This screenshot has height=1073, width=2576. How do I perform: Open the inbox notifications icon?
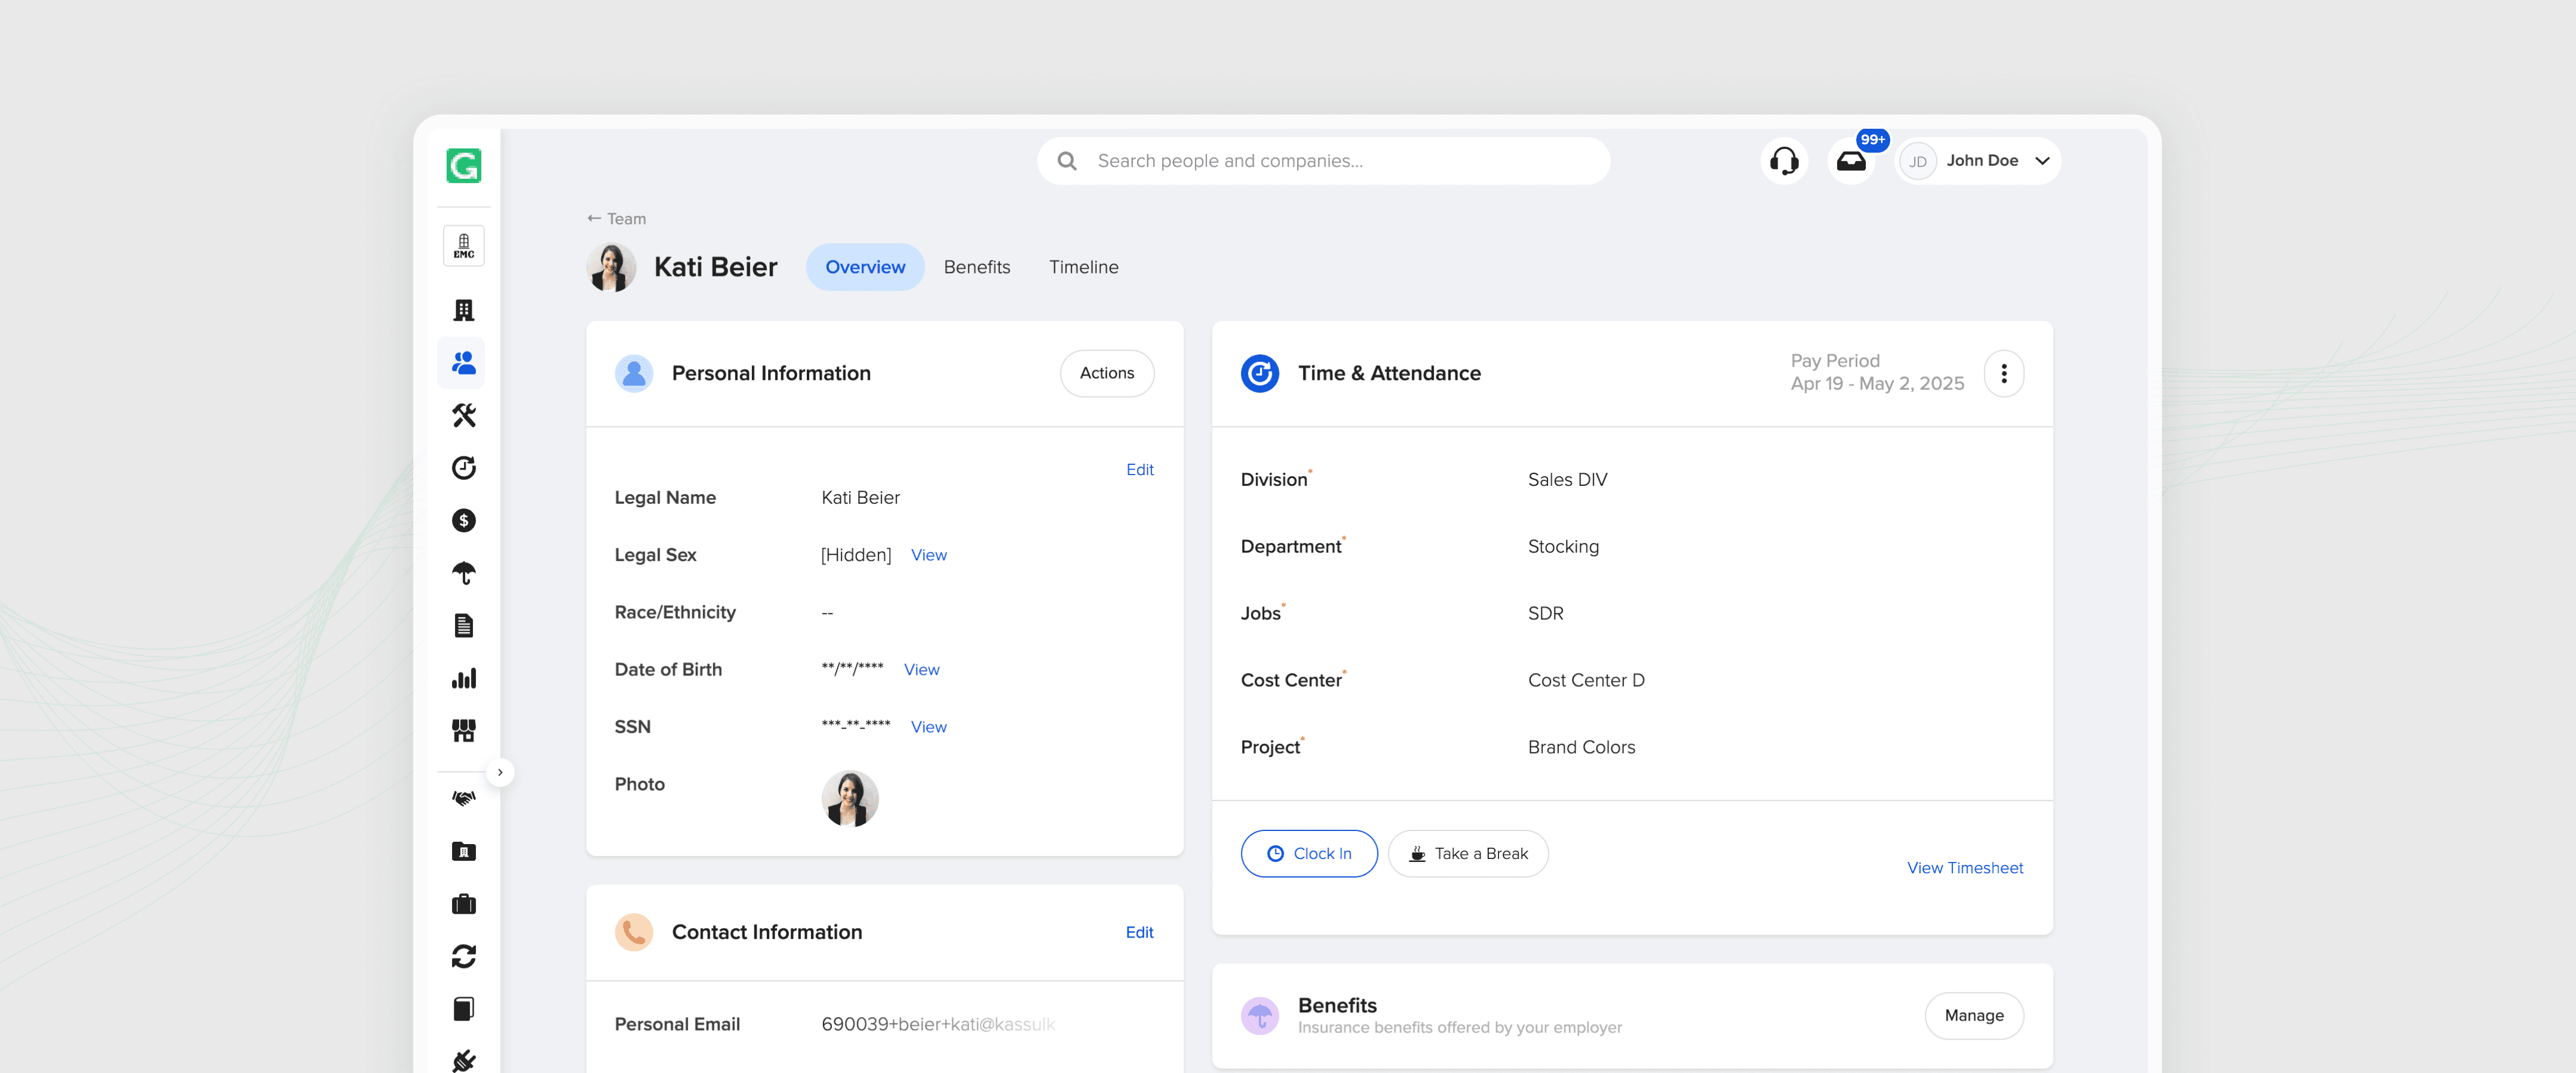point(1851,161)
